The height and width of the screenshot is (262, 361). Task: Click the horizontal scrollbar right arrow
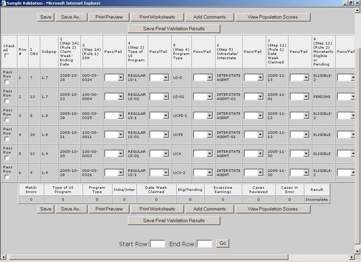[351, 257]
